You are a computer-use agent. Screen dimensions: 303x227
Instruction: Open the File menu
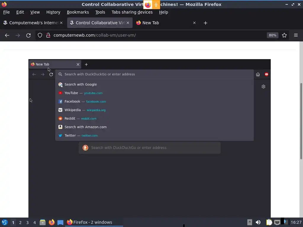pos(7,12)
